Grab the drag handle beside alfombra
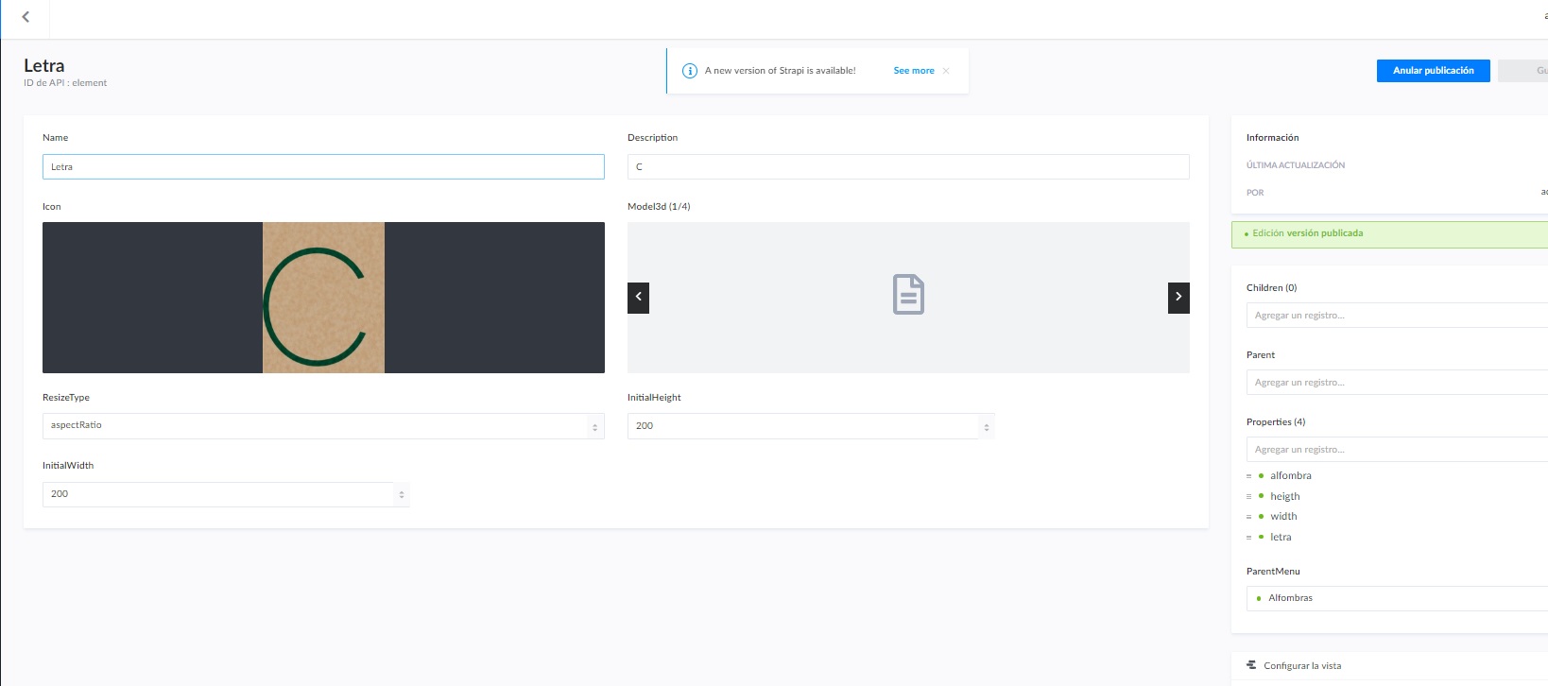This screenshot has width=1548, height=686. (1248, 476)
